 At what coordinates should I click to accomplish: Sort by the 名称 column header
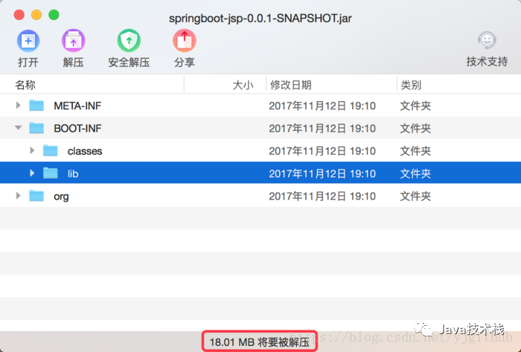(25, 85)
